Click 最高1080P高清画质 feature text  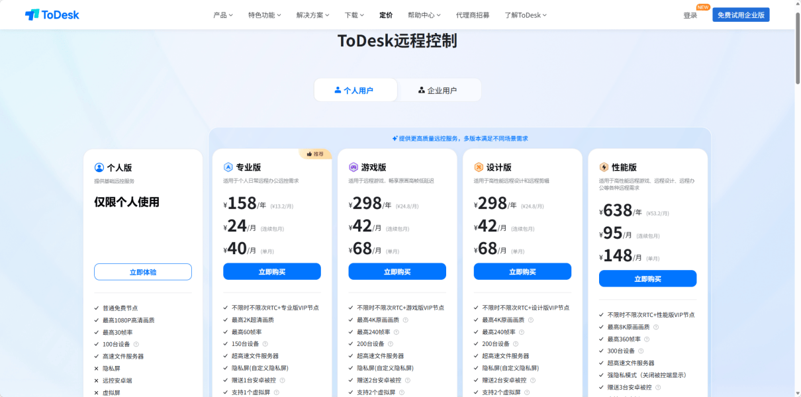[128, 320]
